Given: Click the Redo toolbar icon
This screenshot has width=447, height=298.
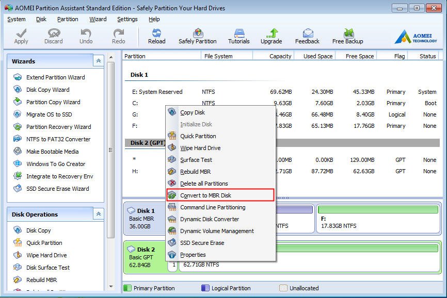Looking at the screenshot, I should pos(118,36).
